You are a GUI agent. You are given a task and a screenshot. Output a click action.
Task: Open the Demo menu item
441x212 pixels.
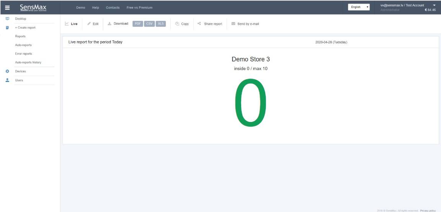click(x=80, y=8)
